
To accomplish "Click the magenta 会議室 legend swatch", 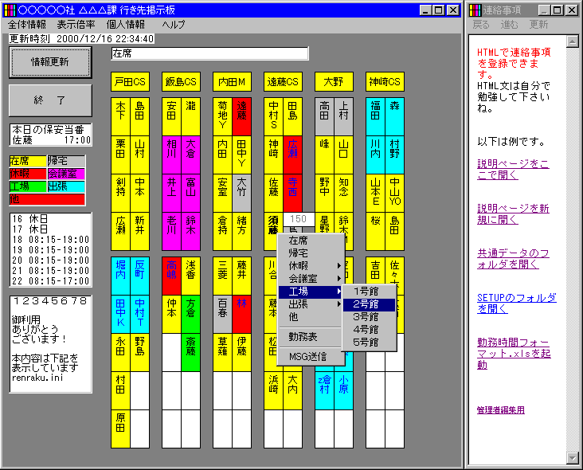I will point(66,174).
